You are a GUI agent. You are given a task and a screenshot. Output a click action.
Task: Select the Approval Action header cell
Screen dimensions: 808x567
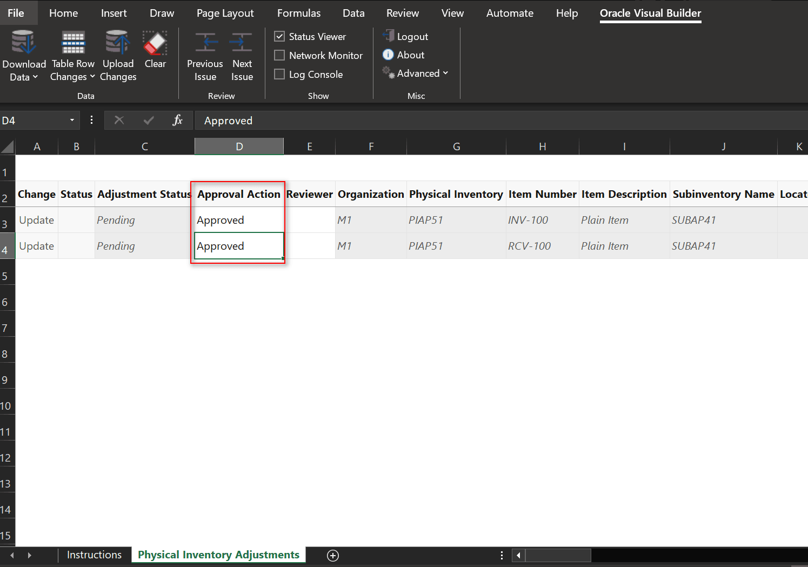(239, 194)
